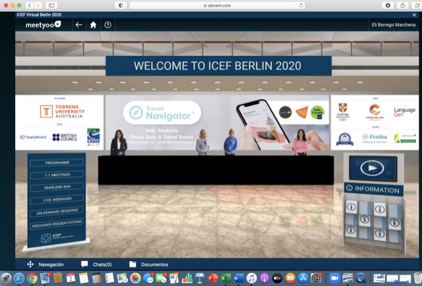Click the Cambridge Assessment English logo
Viewport: 422px width, 286px height.
point(343,112)
